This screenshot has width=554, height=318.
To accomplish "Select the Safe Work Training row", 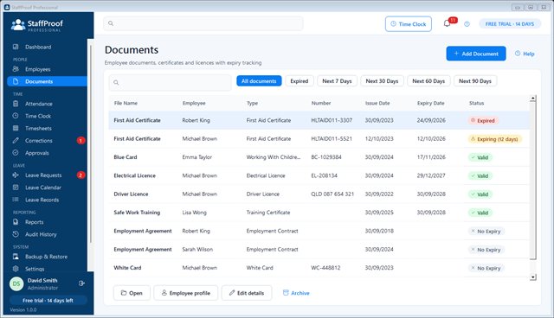I will 319,213.
